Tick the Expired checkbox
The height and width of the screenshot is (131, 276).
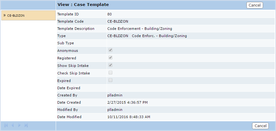point(110,80)
